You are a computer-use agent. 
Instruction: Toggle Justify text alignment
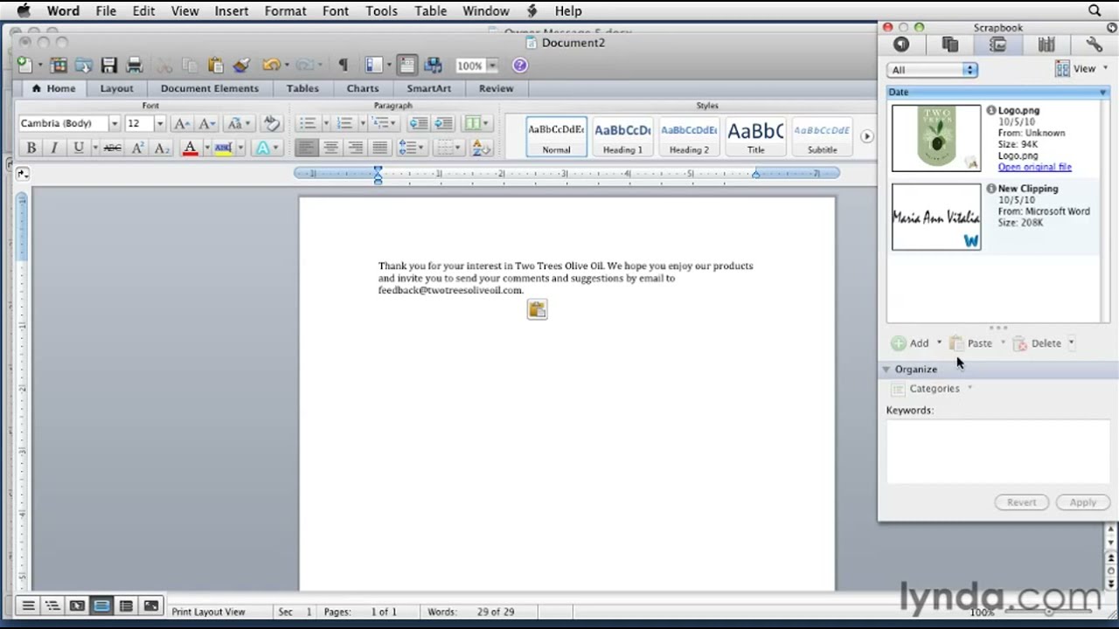tap(379, 148)
